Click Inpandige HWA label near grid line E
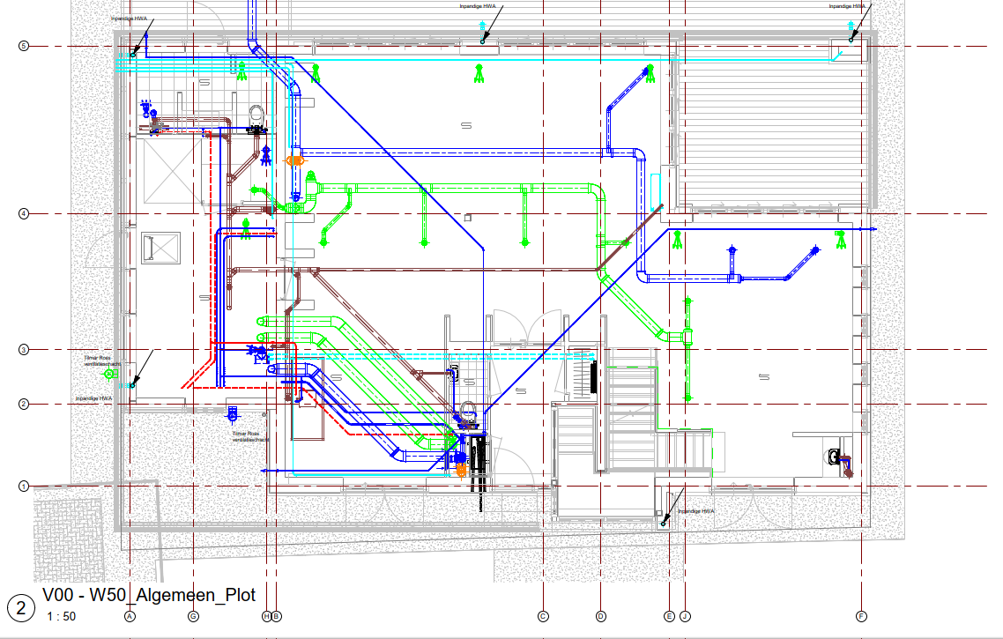The image size is (1003, 639). point(695,511)
